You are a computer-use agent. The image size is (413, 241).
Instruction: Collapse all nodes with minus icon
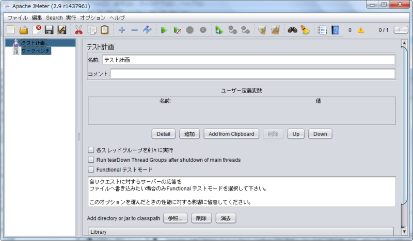click(135, 30)
